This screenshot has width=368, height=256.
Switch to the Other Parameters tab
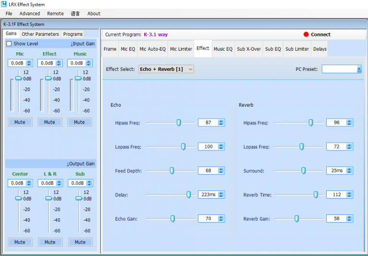[40, 34]
